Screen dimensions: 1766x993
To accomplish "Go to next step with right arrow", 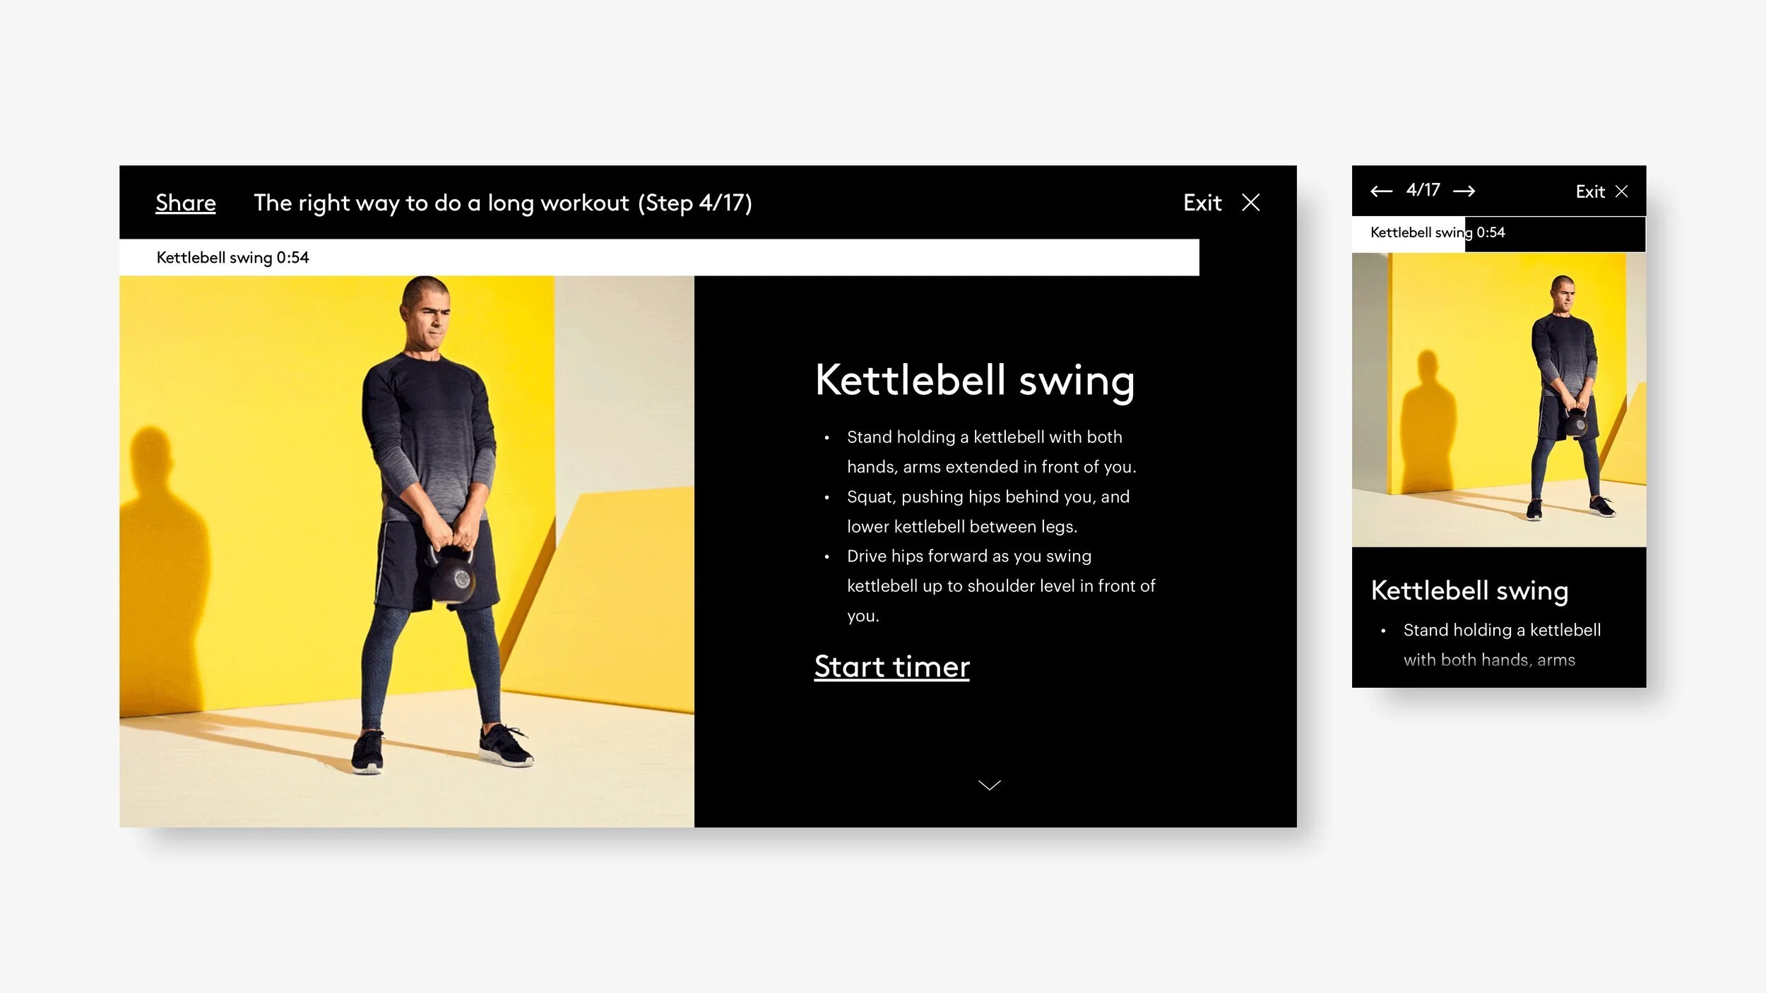I will tap(1464, 191).
